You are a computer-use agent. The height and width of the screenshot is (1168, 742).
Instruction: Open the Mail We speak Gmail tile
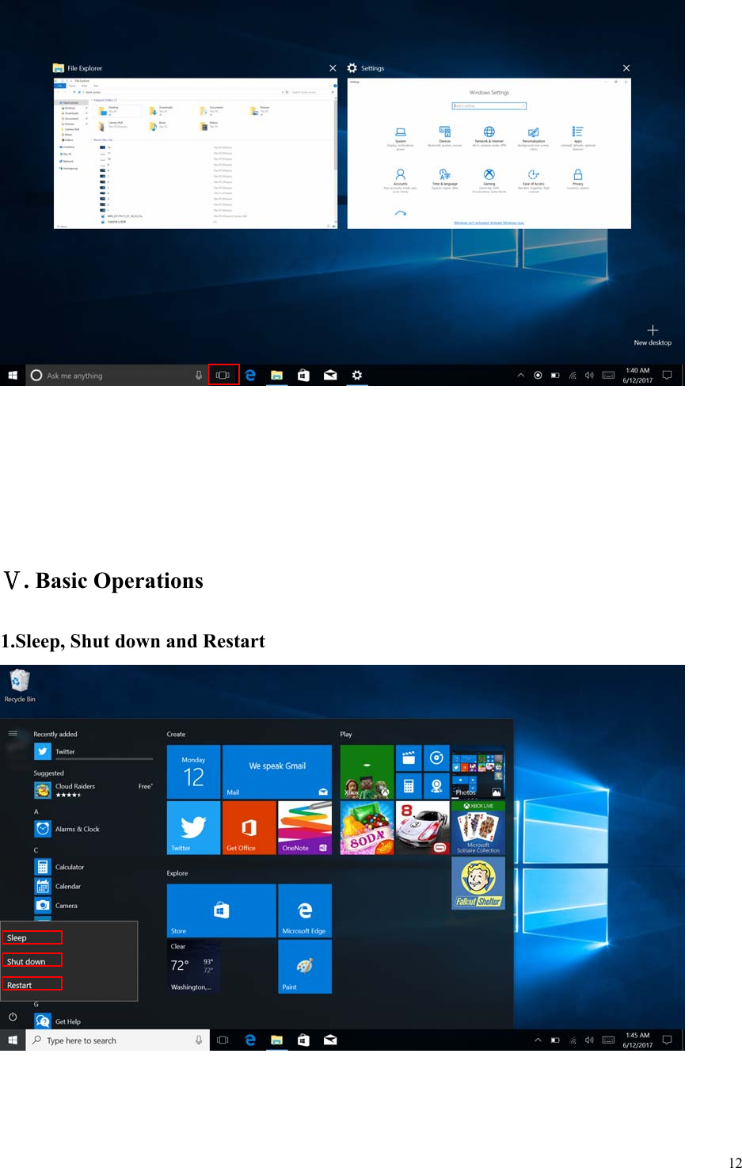pyautogui.click(x=277, y=772)
